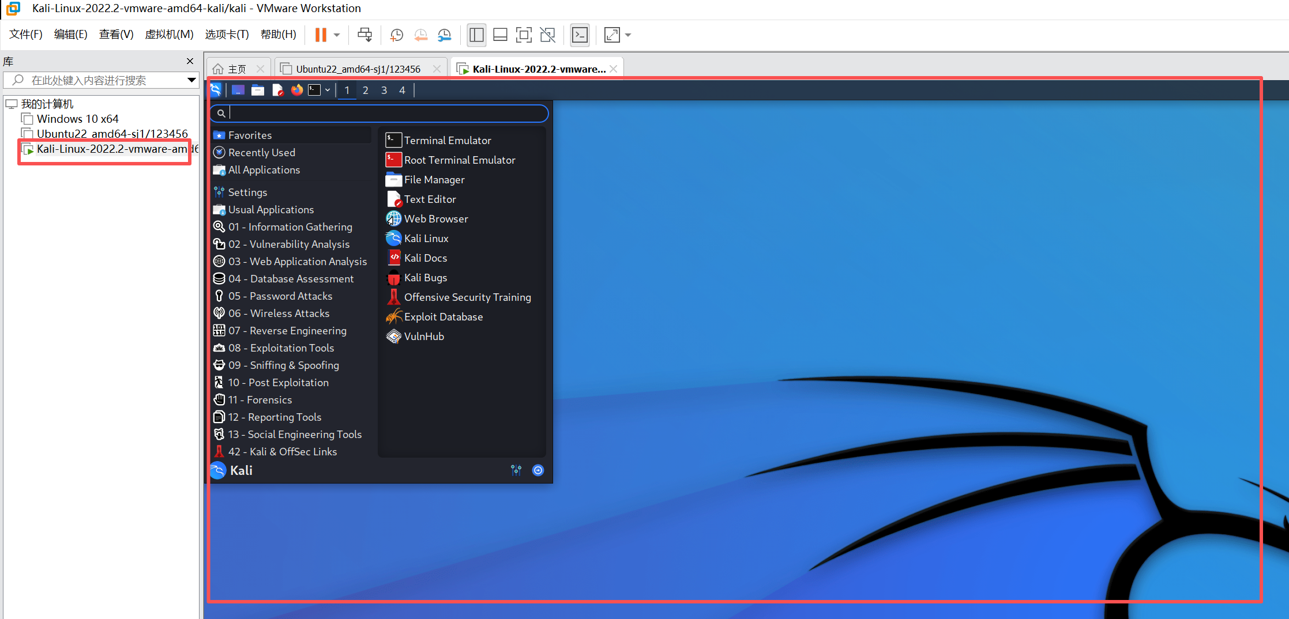Open the 虚拟机(M) menu
This screenshot has width=1289, height=619.
click(x=169, y=35)
